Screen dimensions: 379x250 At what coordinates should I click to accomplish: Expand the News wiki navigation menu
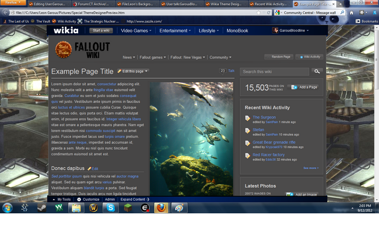pyautogui.click(x=129, y=57)
